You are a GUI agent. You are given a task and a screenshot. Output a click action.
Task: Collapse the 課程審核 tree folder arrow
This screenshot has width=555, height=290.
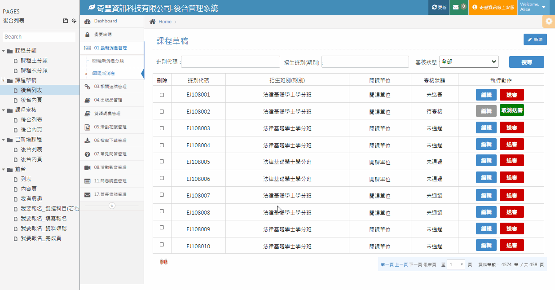(4, 110)
